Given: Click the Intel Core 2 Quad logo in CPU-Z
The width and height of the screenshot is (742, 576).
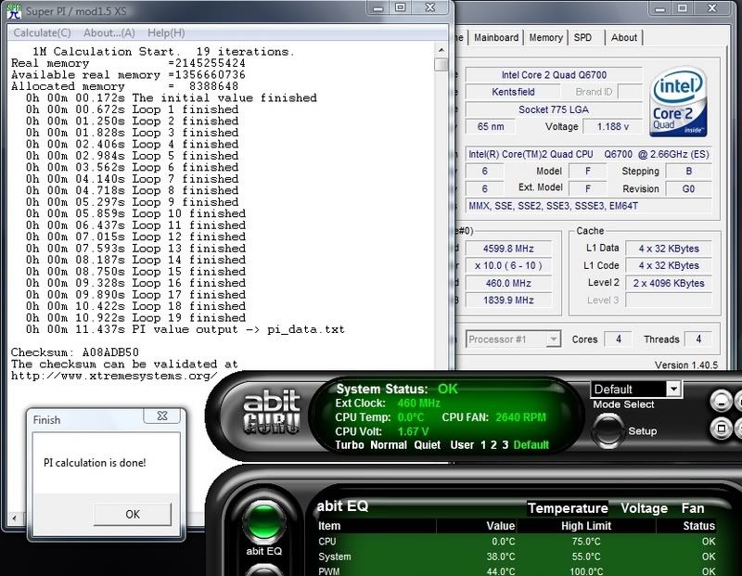Looking at the screenshot, I should [679, 102].
